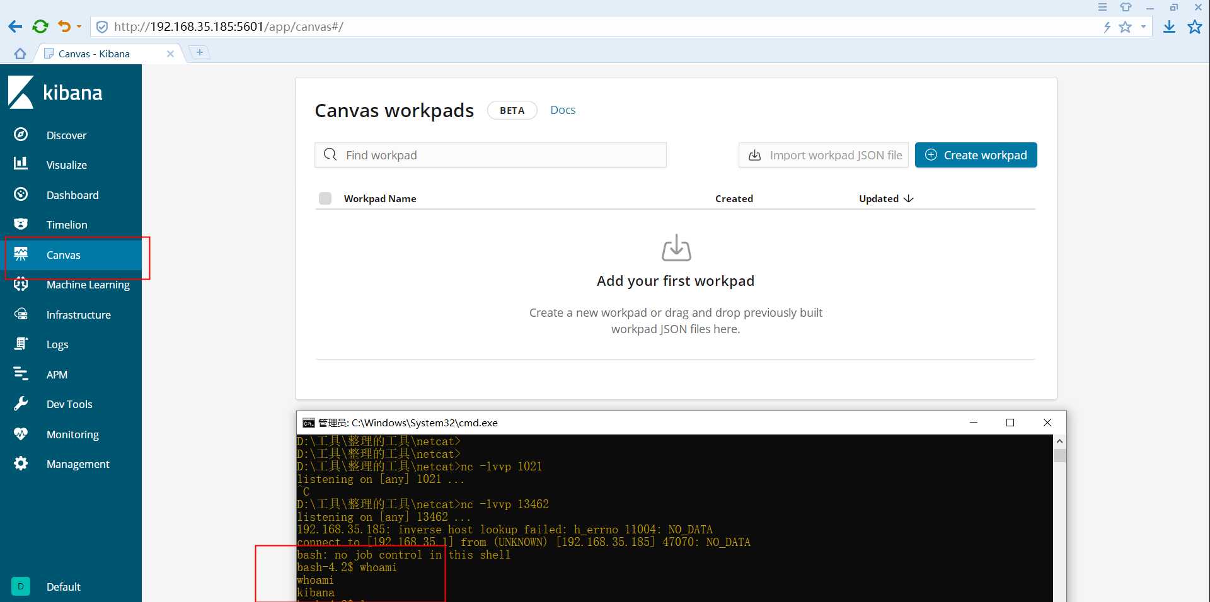Click the Monitoring heartbeat icon
1210x602 pixels.
click(21, 434)
